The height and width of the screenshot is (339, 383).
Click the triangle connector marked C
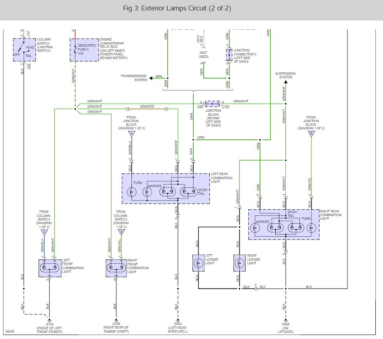(44, 233)
